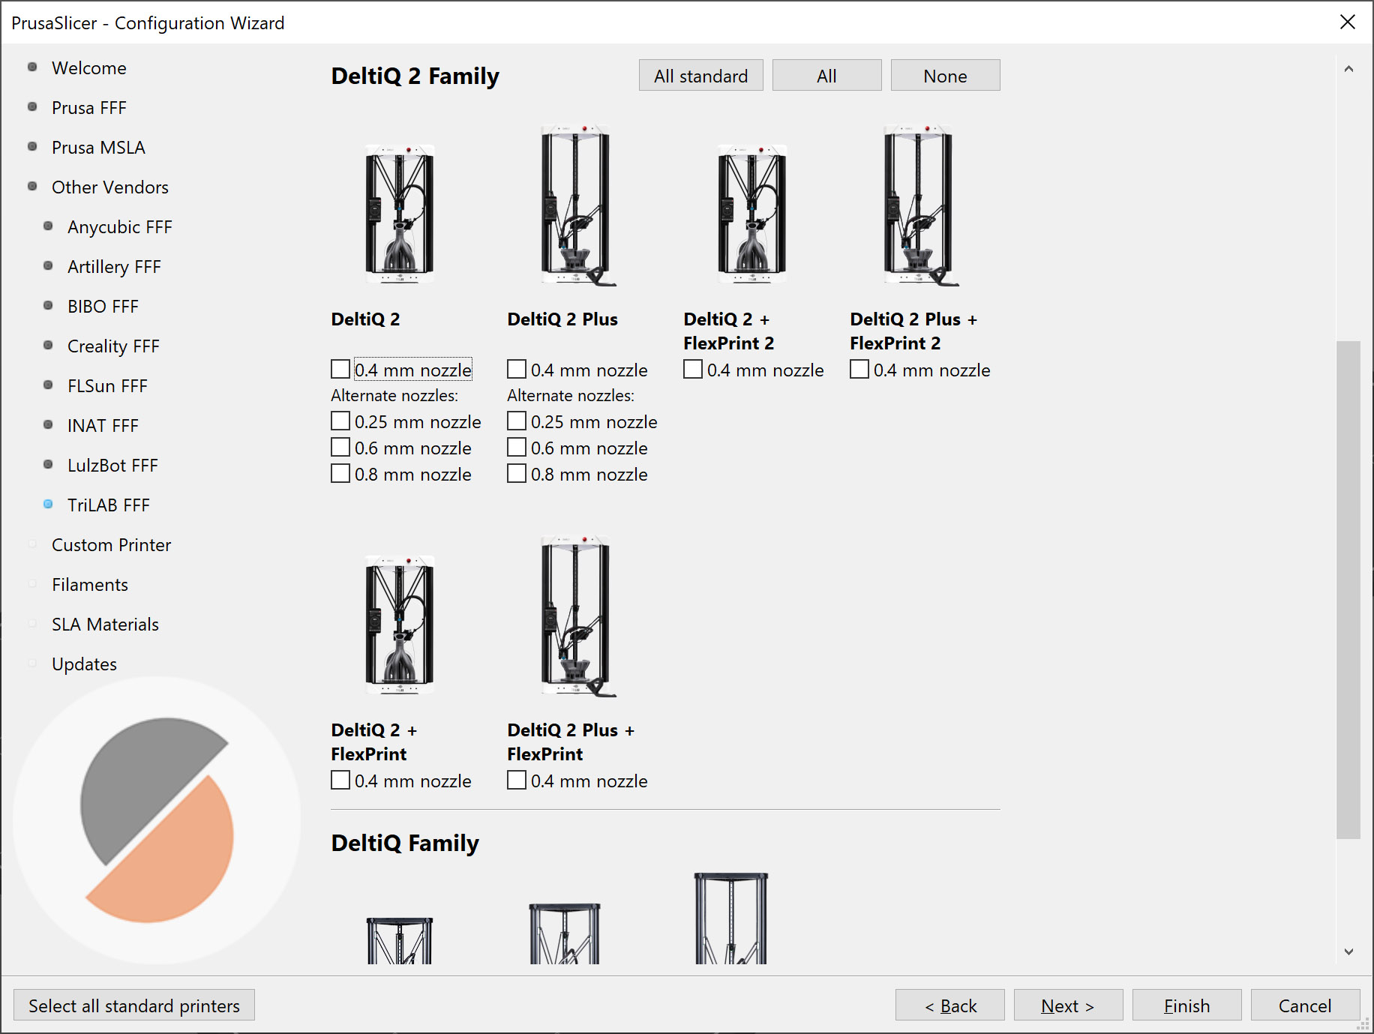The height and width of the screenshot is (1034, 1374).
Task: Select INAT FFF in the sidebar
Action: 103,426
